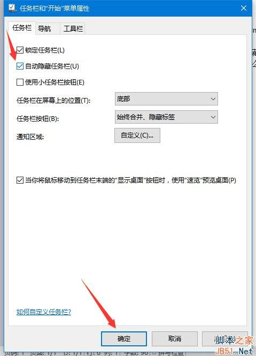
Task: Toggle 锁定任务栏 checkbox
Action: [20, 50]
